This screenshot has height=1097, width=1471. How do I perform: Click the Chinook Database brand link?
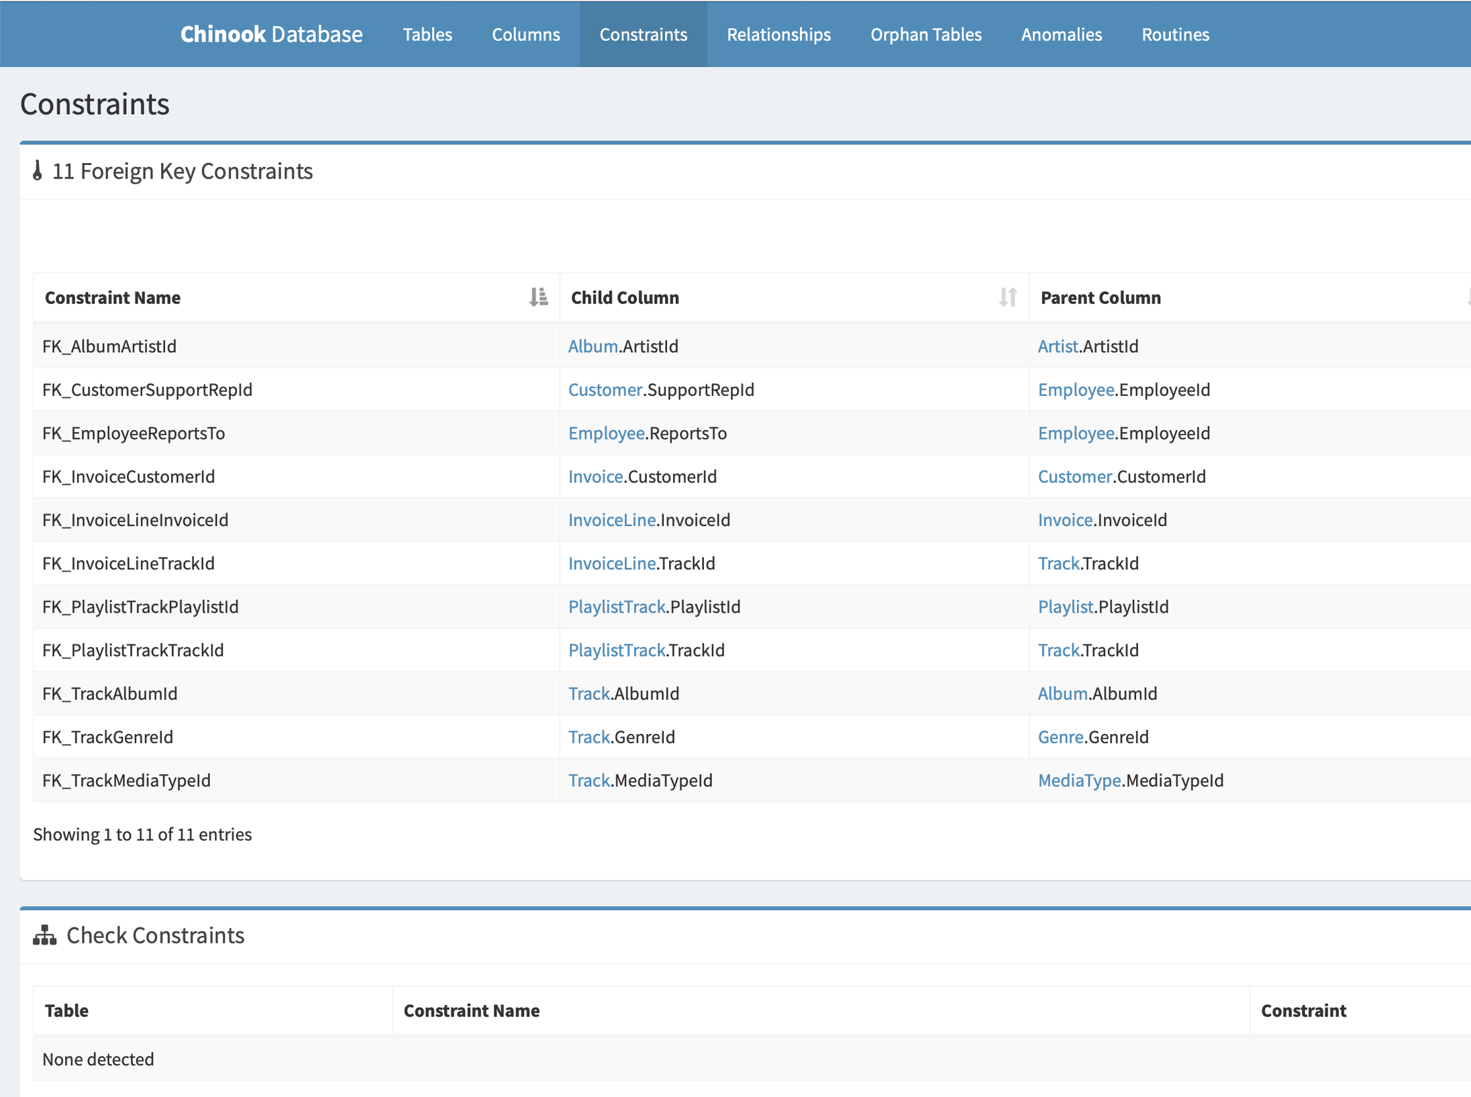click(x=271, y=34)
